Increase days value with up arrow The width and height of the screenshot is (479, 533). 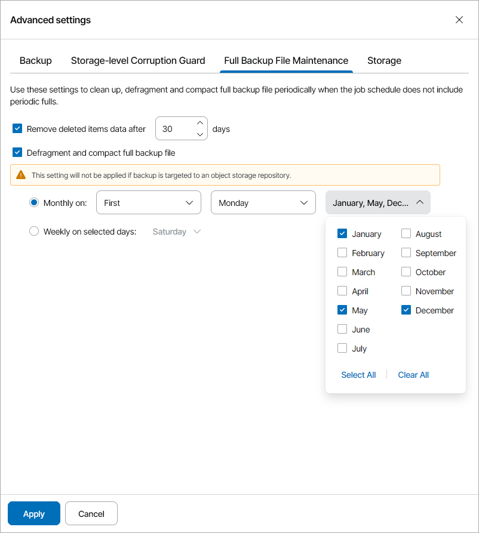(x=200, y=123)
